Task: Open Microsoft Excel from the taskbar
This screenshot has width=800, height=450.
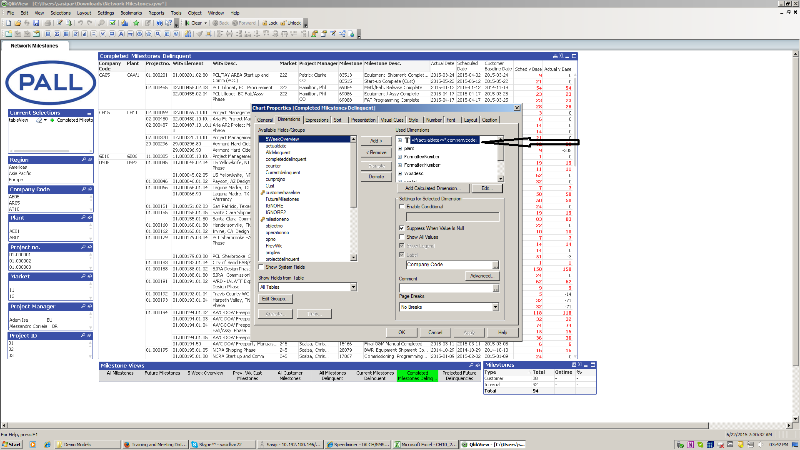Action: pos(425,445)
